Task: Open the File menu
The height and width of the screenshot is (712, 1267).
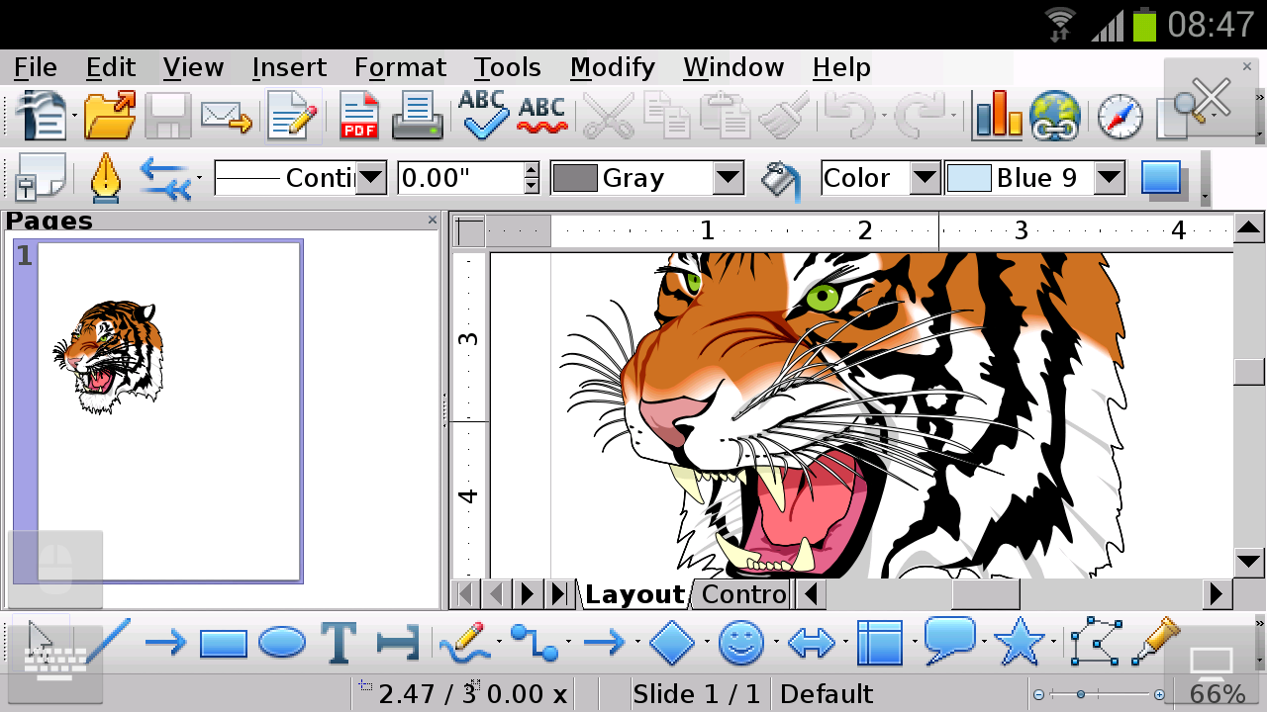Action: [x=36, y=67]
